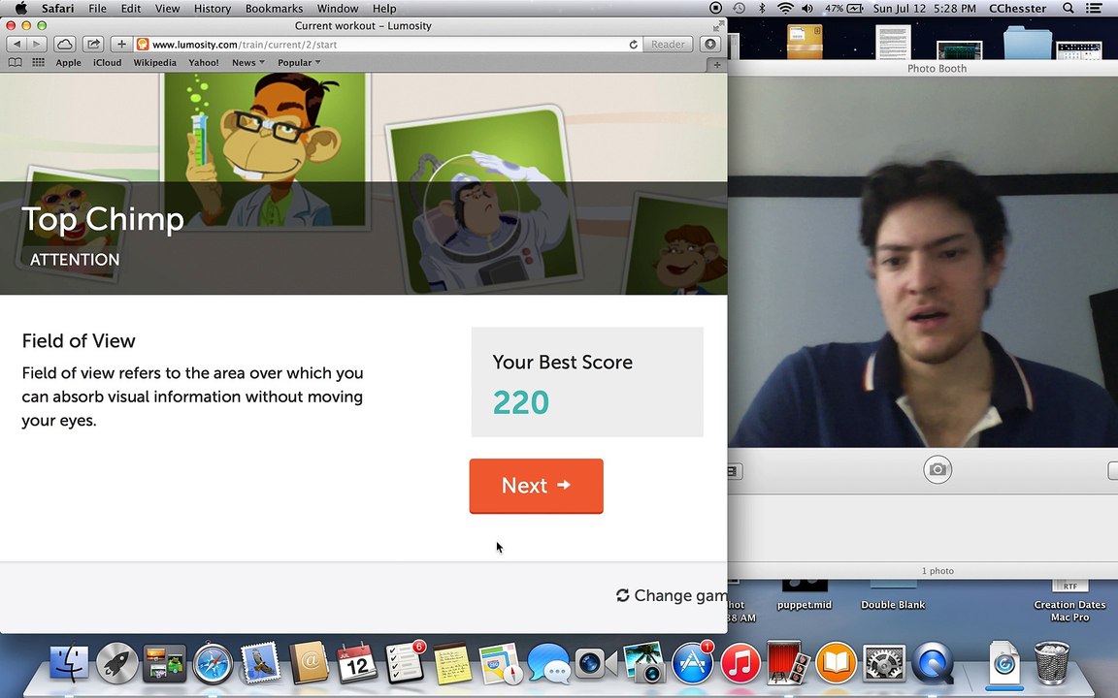1118x698 pixels.
Task: Open the Wikipedia bookmark
Action: coord(154,63)
